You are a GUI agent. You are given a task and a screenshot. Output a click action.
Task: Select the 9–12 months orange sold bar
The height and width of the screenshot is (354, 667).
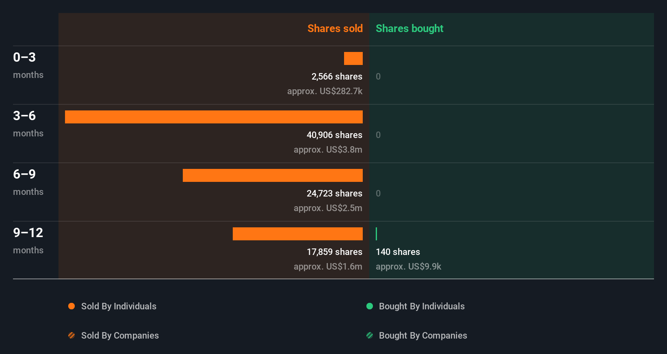click(298, 234)
